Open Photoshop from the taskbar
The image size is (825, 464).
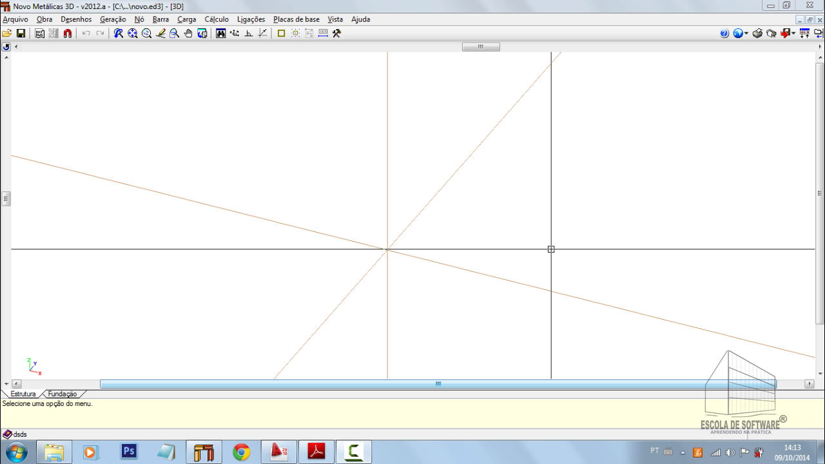pyautogui.click(x=129, y=452)
